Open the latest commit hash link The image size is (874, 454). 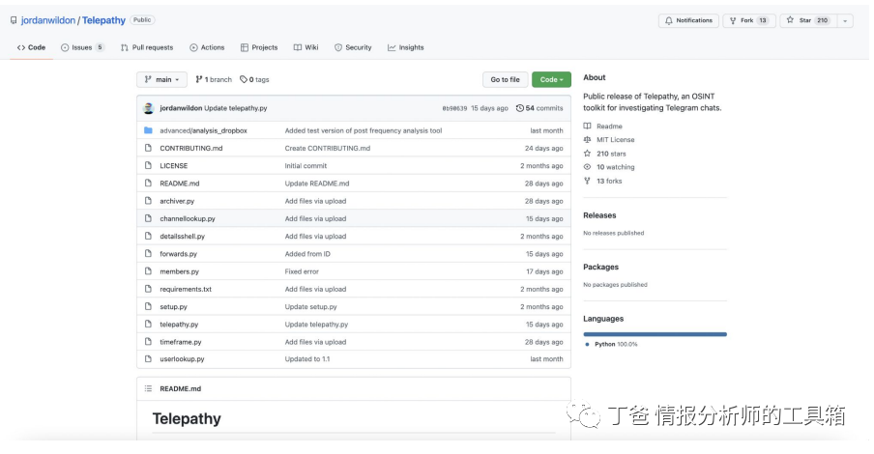click(x=454, y=108)
